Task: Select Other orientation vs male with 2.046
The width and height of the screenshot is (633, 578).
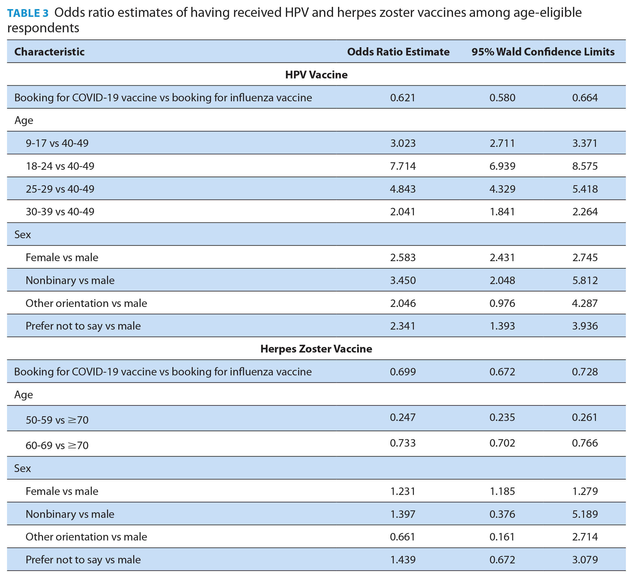Action: click(86, 303)
